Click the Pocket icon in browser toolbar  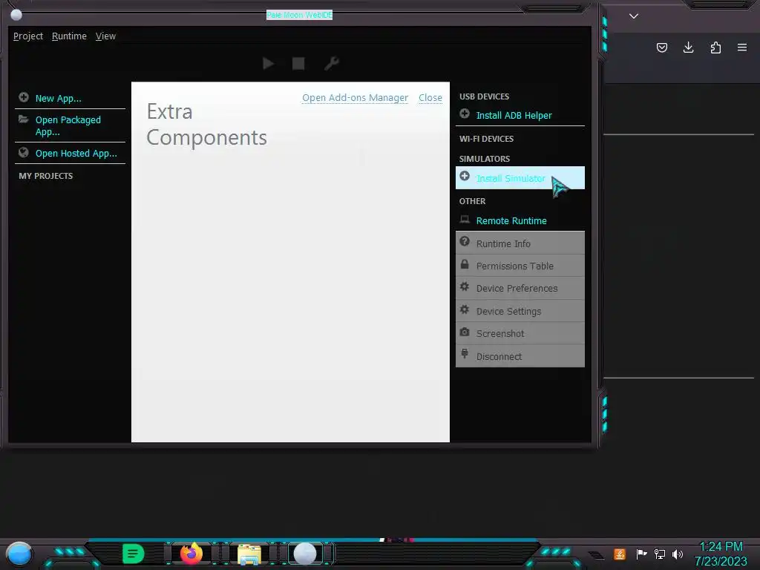661,47
